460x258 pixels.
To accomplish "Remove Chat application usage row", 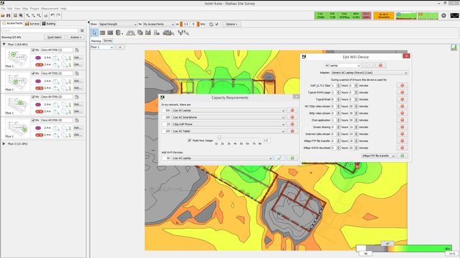I will [402, 120].
